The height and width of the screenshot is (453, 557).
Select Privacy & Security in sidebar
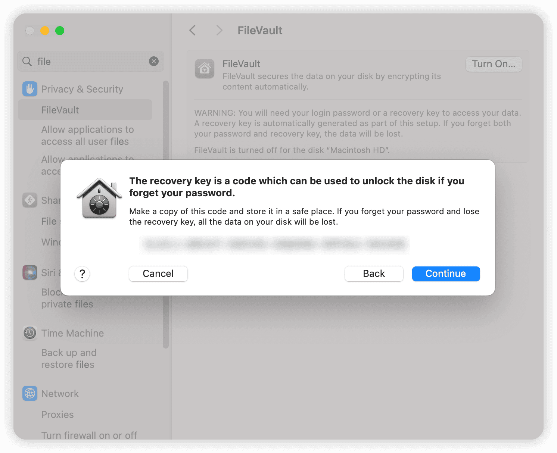point(82,89)
